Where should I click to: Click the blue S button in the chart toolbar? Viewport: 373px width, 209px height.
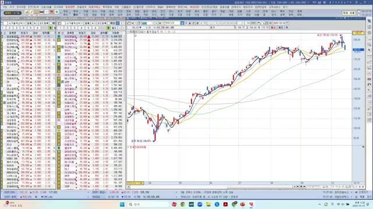(x=182, y=23)
